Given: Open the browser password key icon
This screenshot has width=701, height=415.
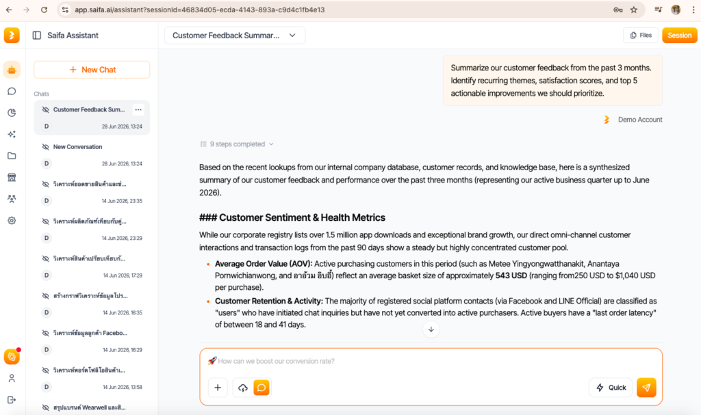Looking at the screenshot, I should click(618, 10).
